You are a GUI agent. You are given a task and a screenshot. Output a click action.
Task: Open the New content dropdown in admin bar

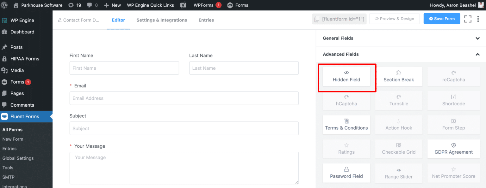coord(112,5)
